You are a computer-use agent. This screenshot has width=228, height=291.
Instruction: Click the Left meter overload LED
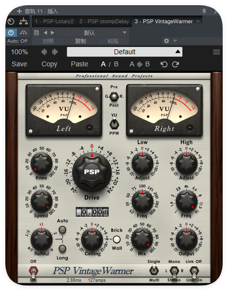[89, 128]
